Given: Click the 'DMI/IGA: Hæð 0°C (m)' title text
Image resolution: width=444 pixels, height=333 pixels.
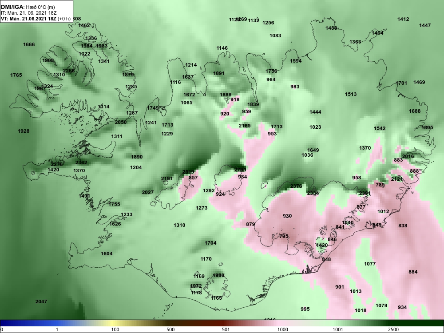Looking at the screenshot, I should tap(28, 8).
